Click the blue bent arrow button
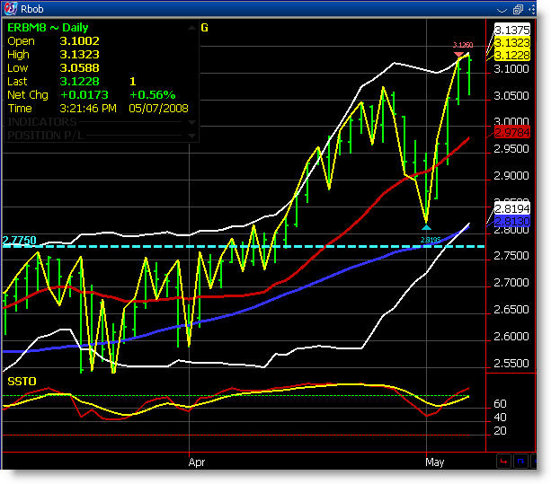The height and width of the screenshot is (484, 551). pos(520,462)
